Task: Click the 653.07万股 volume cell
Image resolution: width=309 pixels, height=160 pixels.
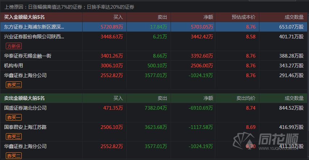Action: (292, 27)
